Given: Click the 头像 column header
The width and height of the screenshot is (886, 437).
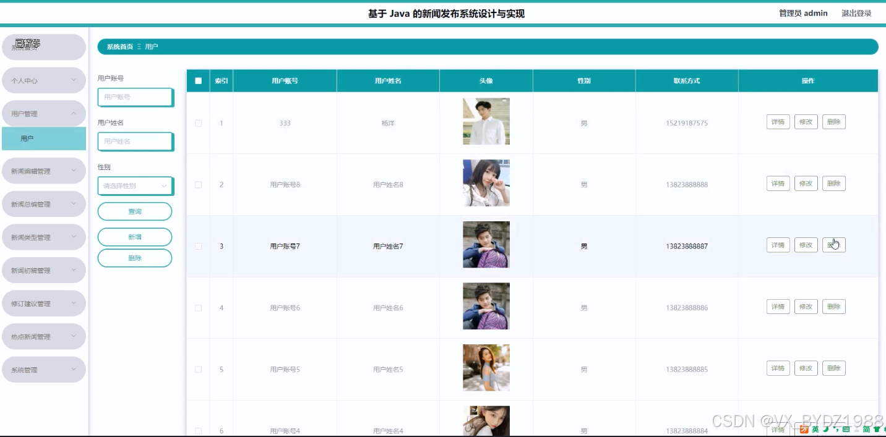Looking at the screenshot, I should point(486,81).
